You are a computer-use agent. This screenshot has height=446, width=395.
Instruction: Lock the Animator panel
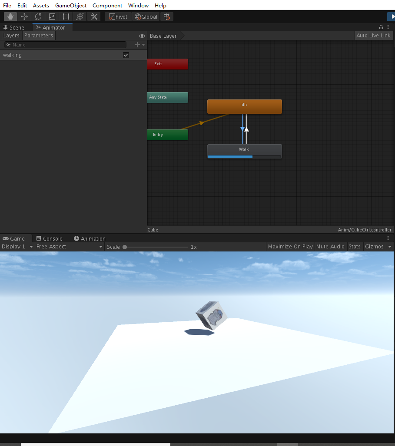(381, 27)
